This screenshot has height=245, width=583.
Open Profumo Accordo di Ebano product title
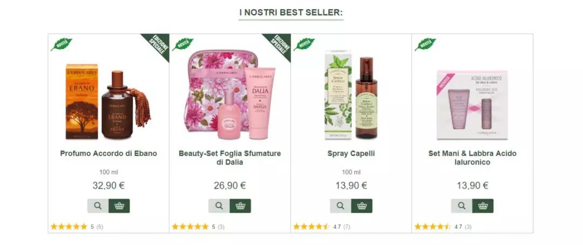coord(109,153)
